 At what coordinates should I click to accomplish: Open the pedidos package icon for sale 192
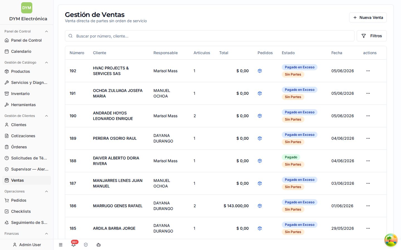[x=260, y=71]
